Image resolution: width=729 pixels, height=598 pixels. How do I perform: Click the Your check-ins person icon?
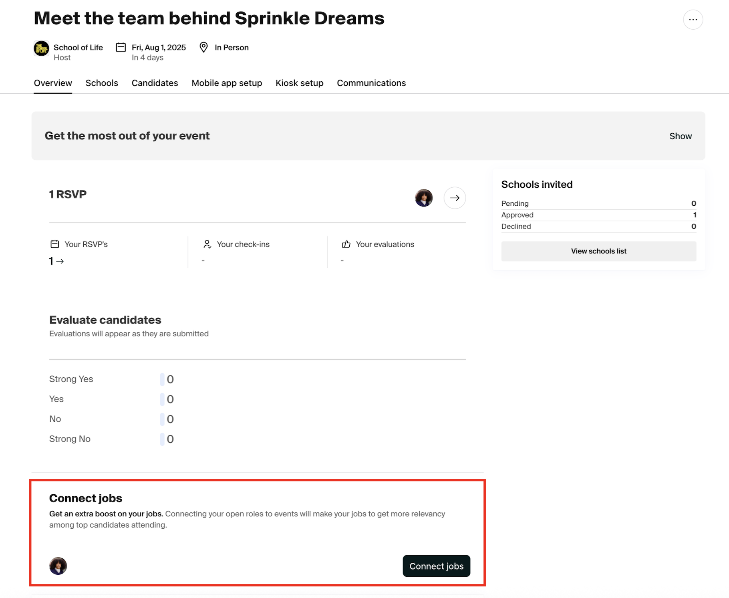click(x=207, y=244)
